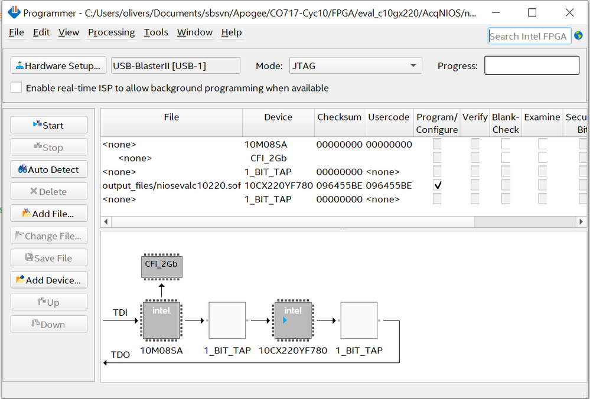Click the Progress bar field

pyautogui.click(x=532, y=66)
